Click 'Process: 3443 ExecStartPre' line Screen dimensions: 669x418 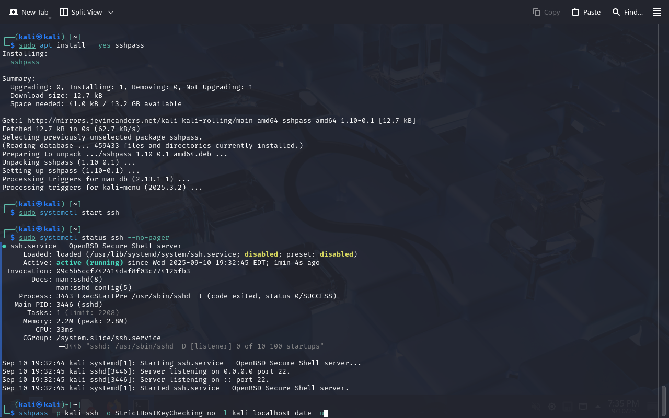point(178,296)
